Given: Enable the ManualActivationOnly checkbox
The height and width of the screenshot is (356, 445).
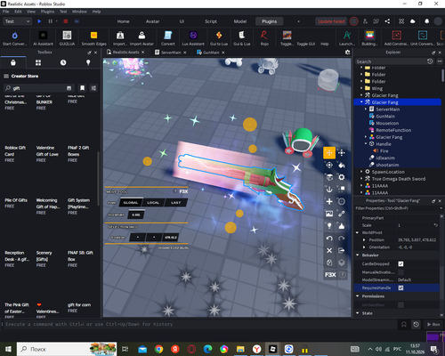Looking at the screenshot, I should click(400, 272).
